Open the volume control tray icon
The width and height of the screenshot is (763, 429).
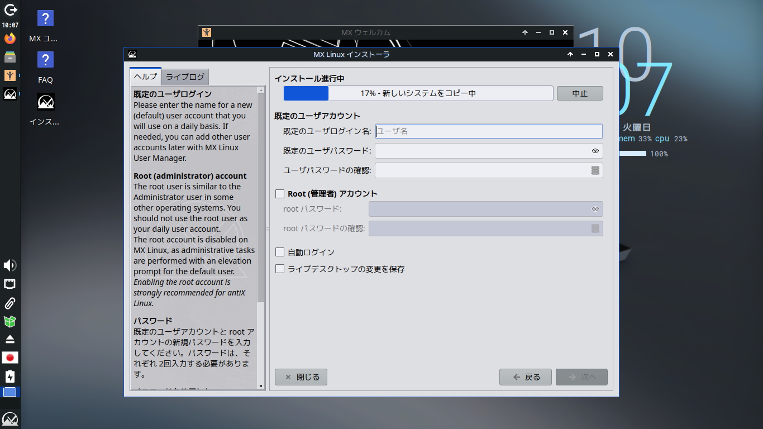tap(9, 265)
